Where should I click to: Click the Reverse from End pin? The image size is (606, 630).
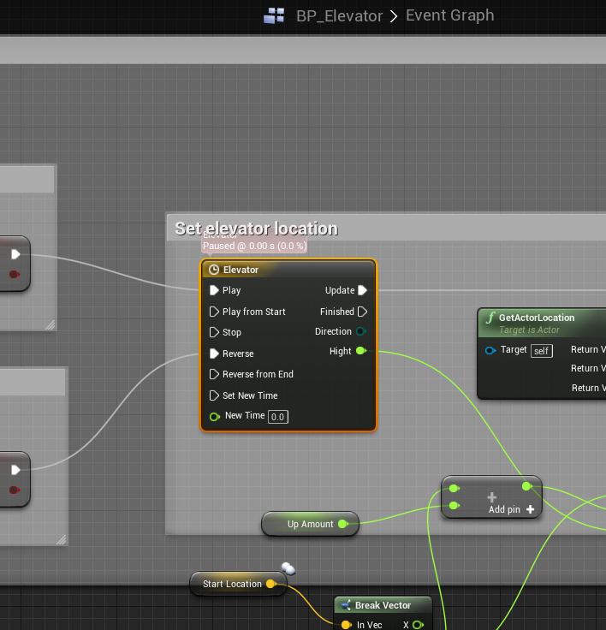215,374
